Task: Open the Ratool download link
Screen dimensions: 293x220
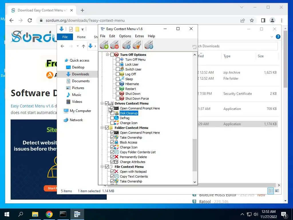Action: click(x=205, y=201)
